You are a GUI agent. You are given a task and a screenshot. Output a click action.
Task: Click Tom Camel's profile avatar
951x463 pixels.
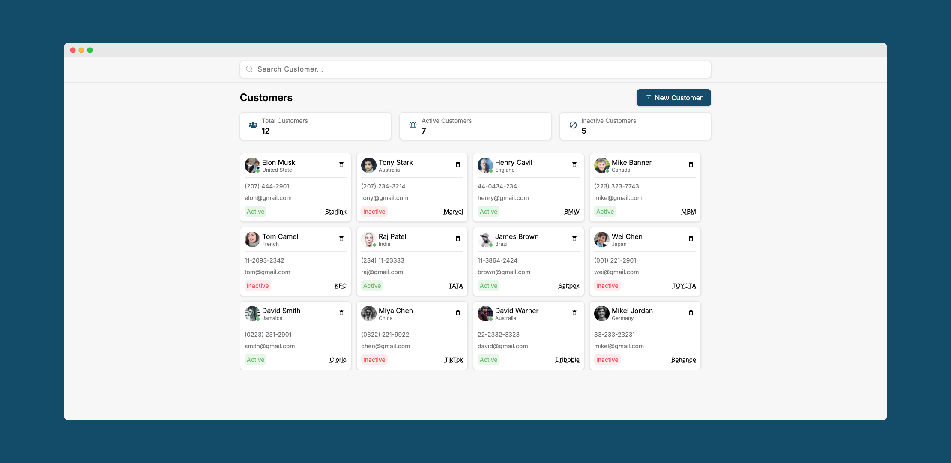coord(252,239)
